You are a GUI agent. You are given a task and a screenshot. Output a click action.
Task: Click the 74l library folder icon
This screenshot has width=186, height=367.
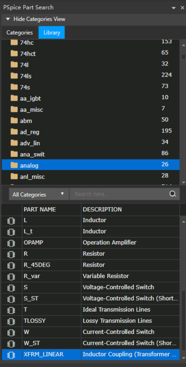pyautogui.click(x=14, y=65)
